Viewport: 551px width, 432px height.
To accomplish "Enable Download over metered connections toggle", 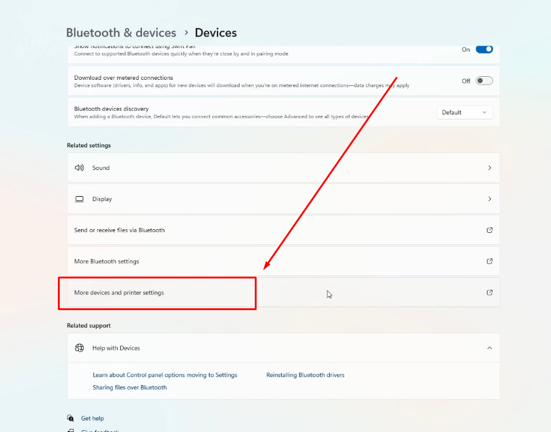I will pyautogui.click(x=484, y=81).
